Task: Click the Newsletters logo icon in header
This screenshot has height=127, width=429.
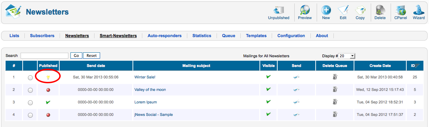Action: [x=13, y=12]
